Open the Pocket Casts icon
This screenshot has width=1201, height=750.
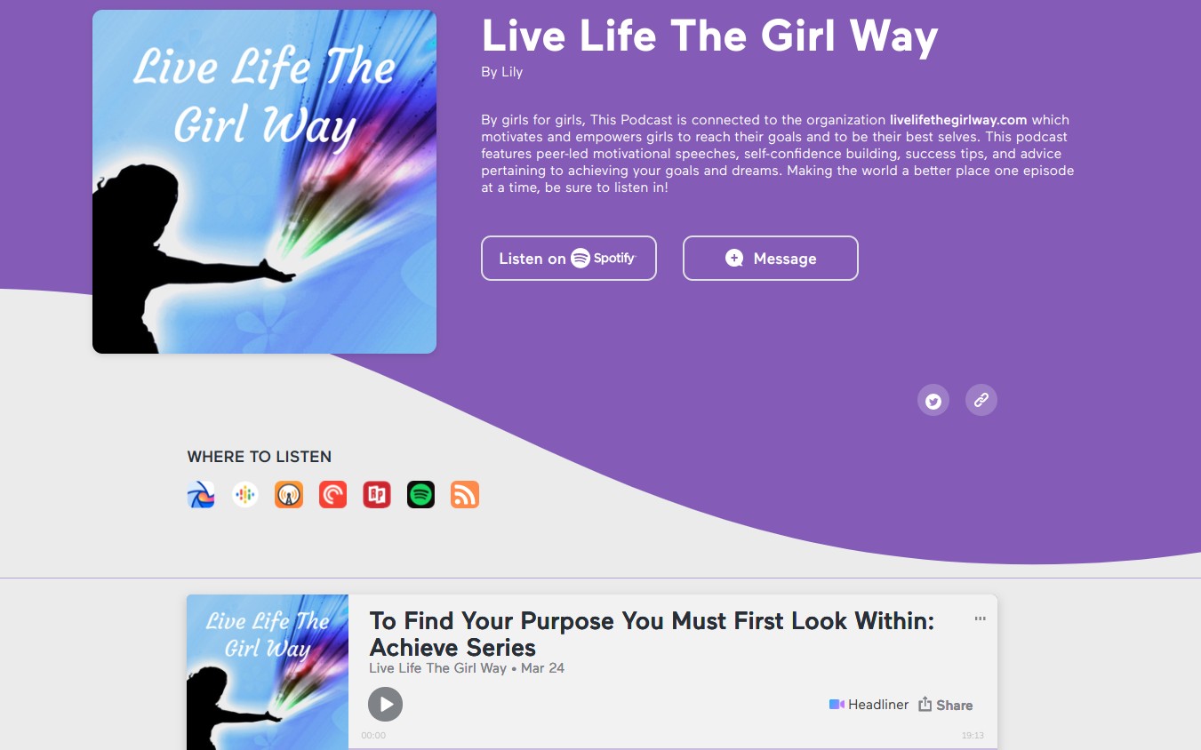(333, 495)
